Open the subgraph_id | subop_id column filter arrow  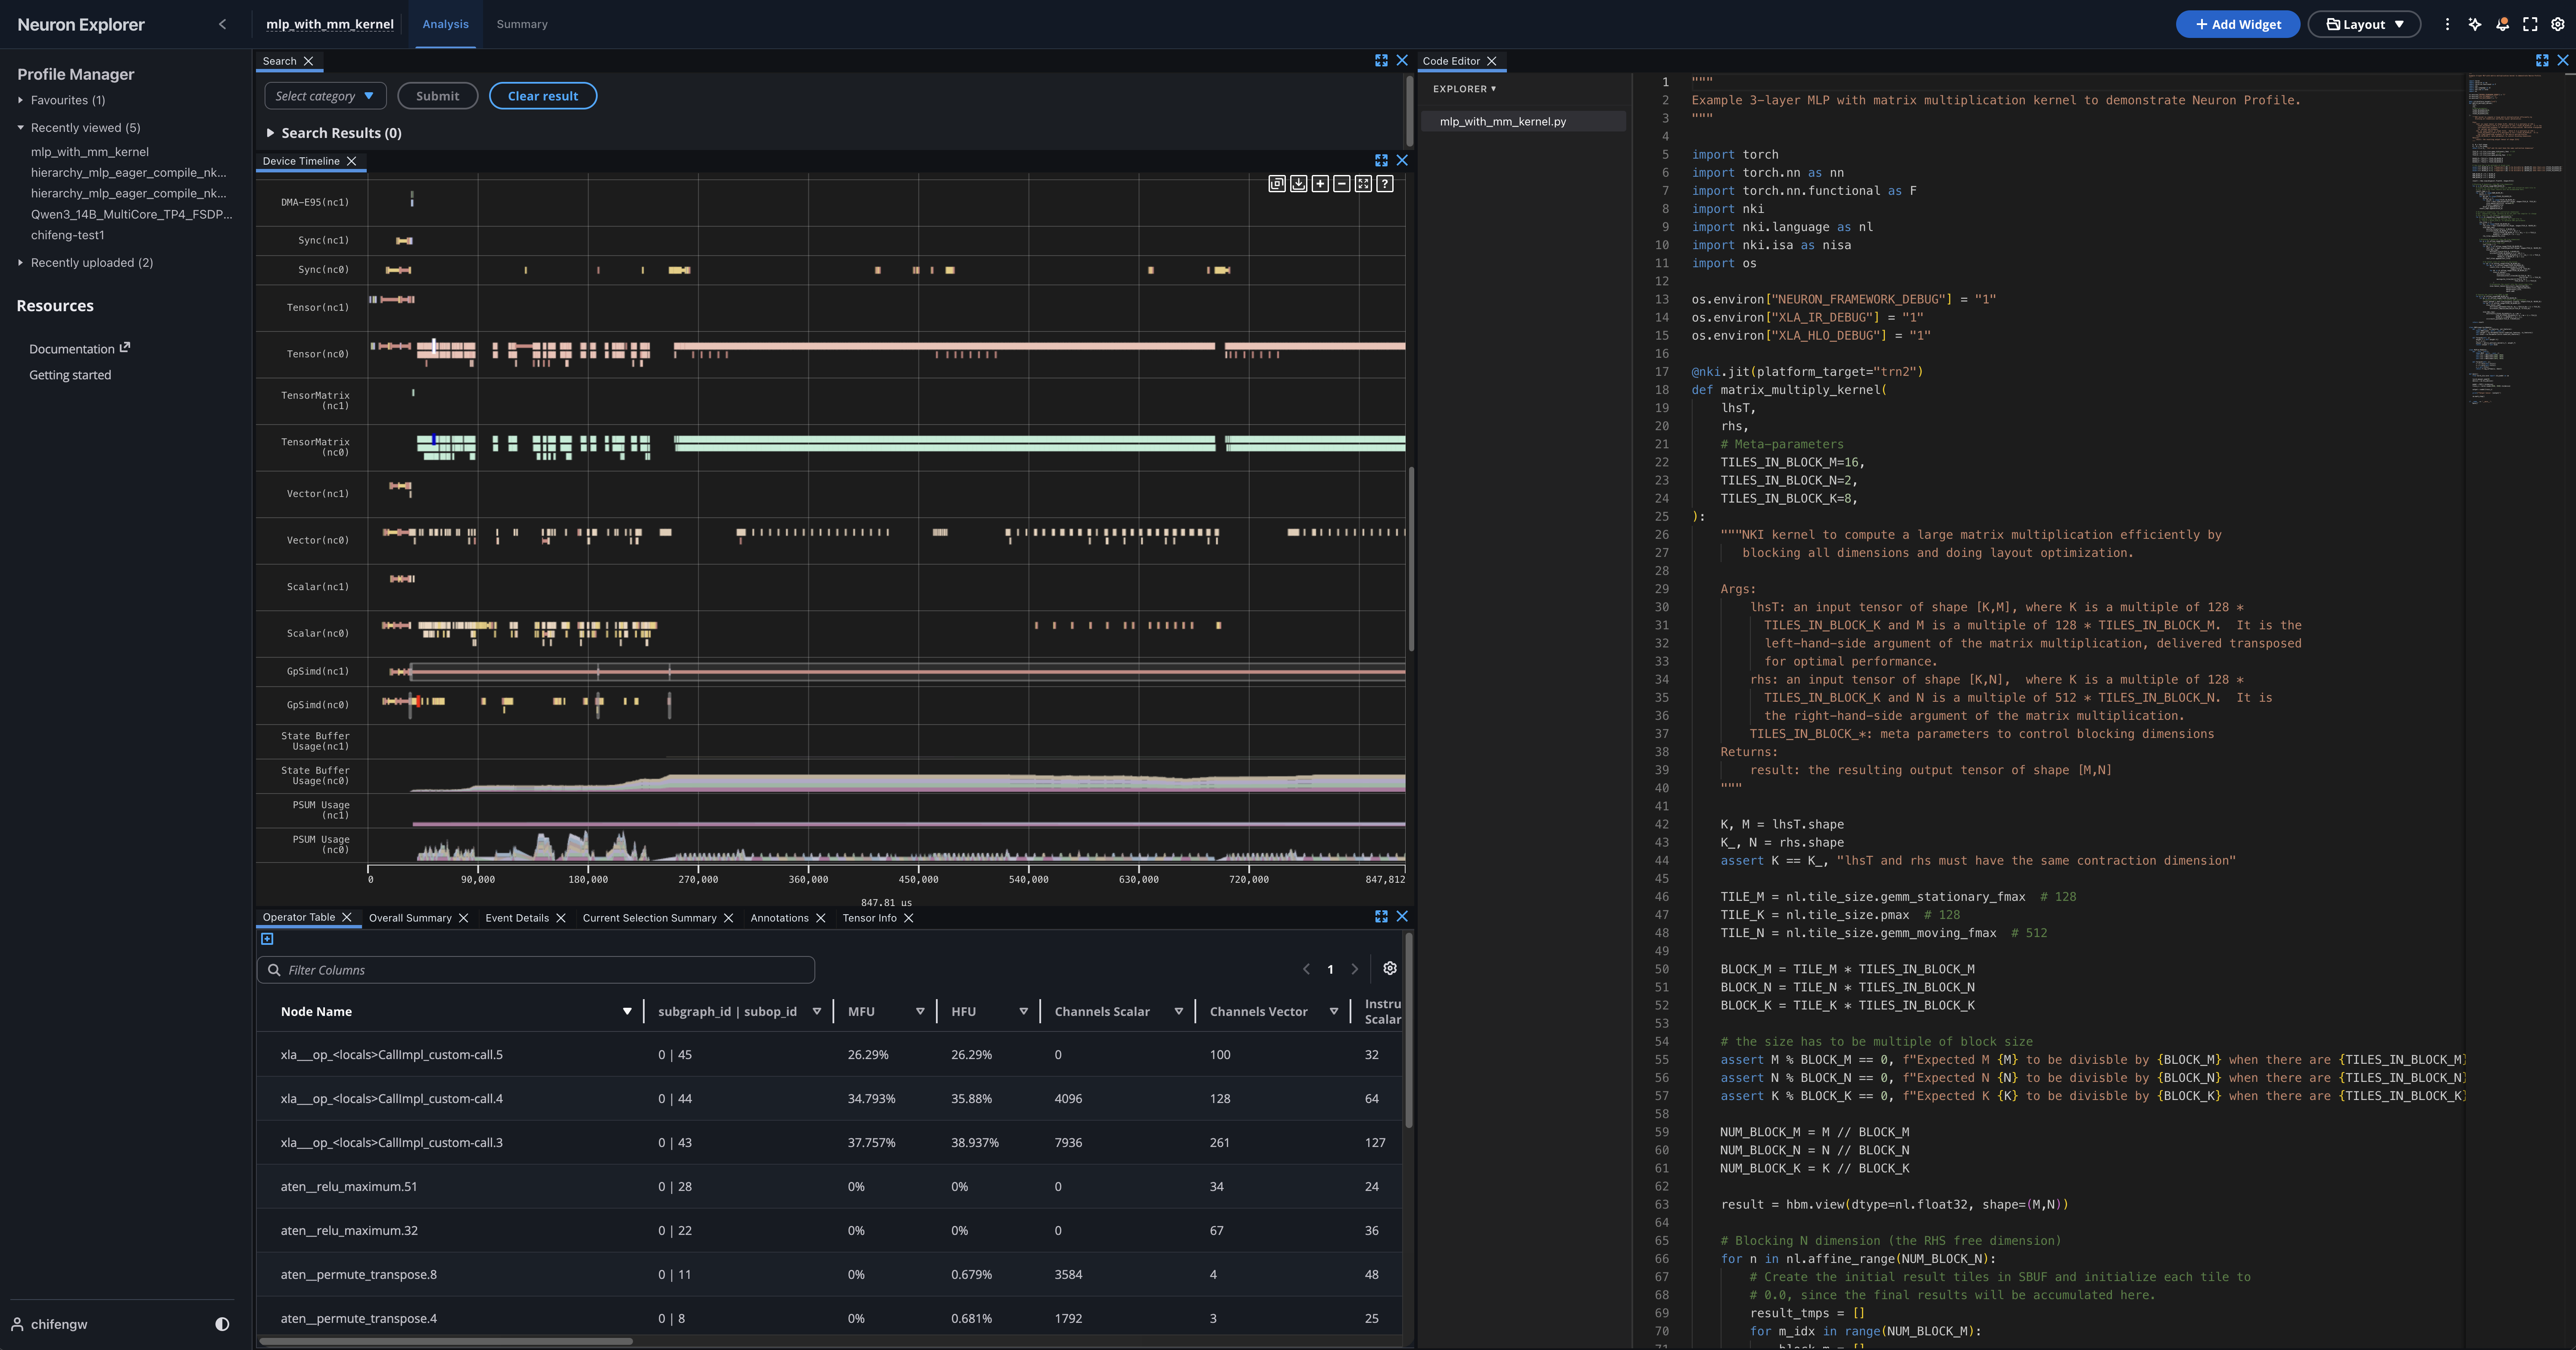817,1011
